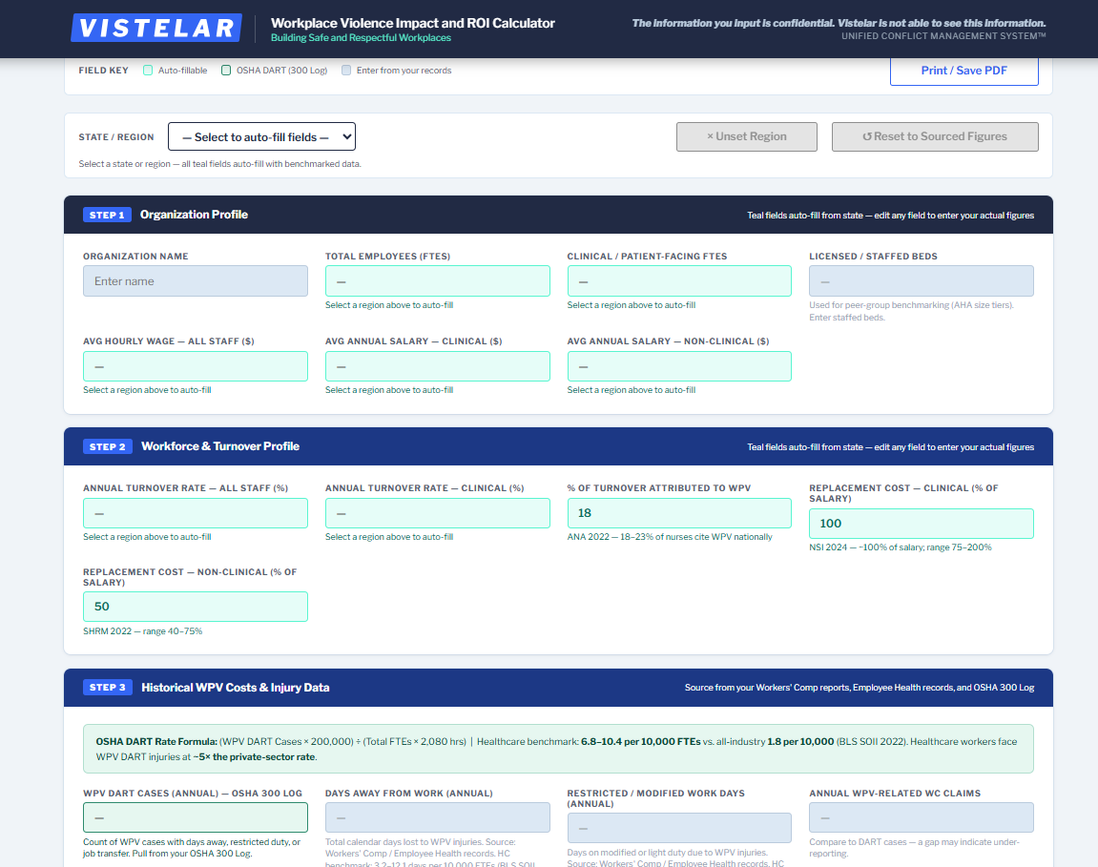The height and width of the screenshot is (867, 1098).
Task: Click "Workplace Violence Impact and ROI Calculator" title
Action: 413,23
